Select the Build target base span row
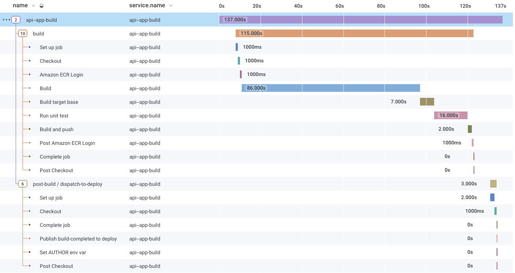The width and height of the screenshot is (515, 273). click(x=59, y=102)
